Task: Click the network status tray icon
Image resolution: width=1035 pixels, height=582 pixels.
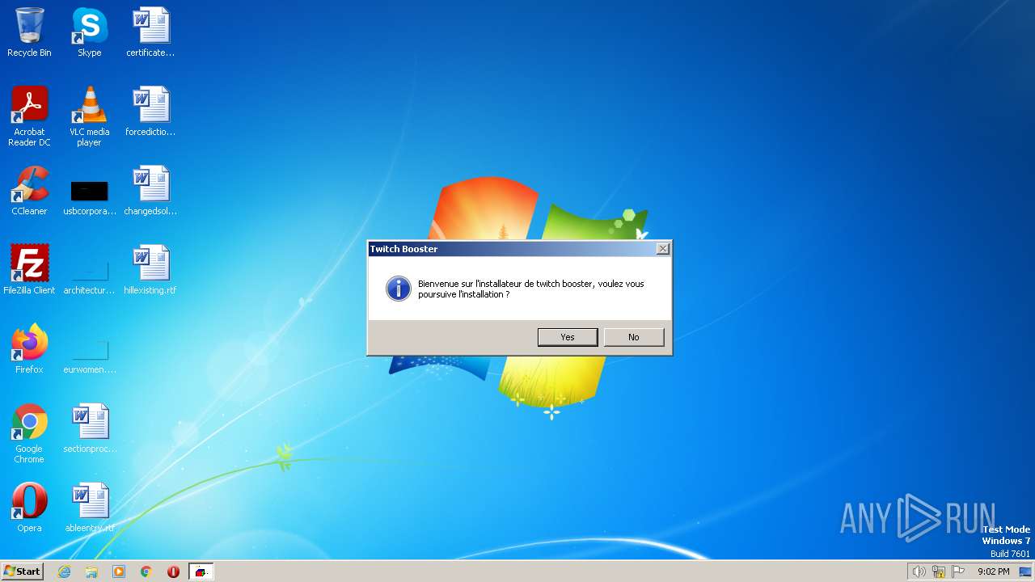Action: [x=939, y=571]
